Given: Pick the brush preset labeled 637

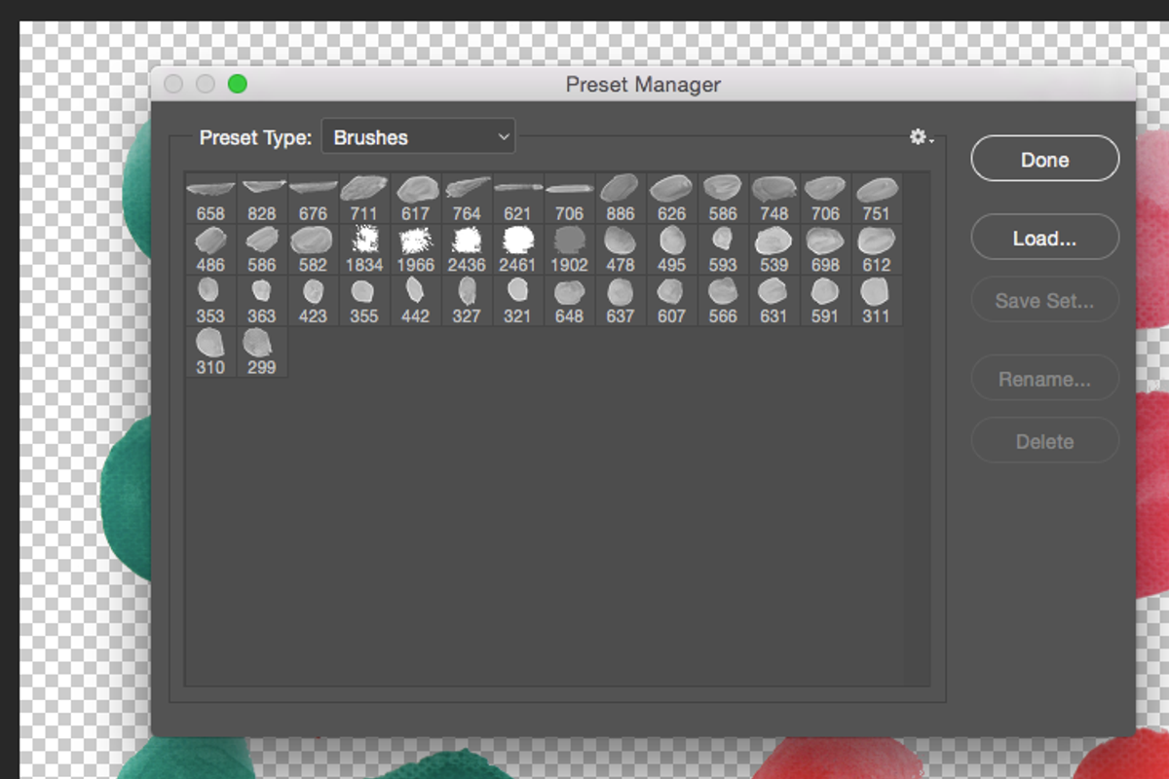Looking at the screenshot, I should 621,301.
